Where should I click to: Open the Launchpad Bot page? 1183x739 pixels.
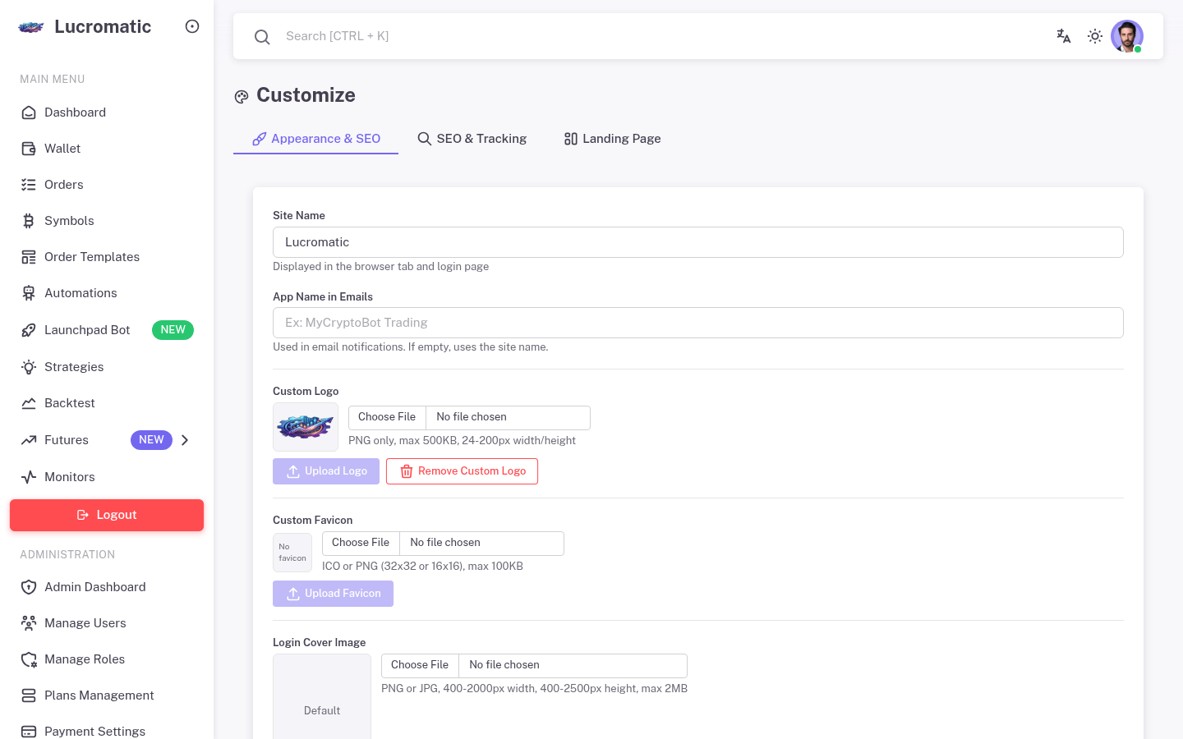point(87,330)
